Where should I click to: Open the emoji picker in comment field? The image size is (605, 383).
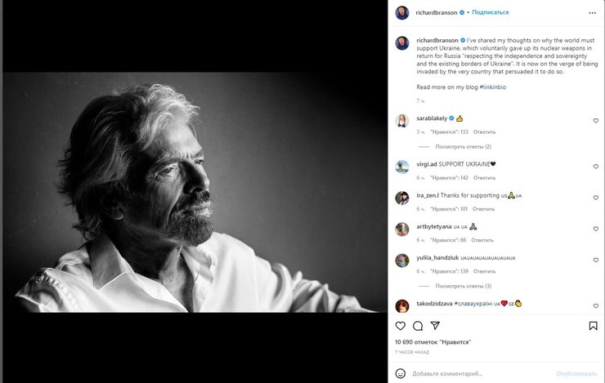(x=401, y=373)
